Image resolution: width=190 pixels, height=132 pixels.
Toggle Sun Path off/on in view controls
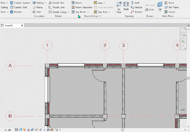tap(24, 130)
